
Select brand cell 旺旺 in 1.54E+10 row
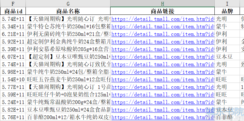tap(227, 79)
